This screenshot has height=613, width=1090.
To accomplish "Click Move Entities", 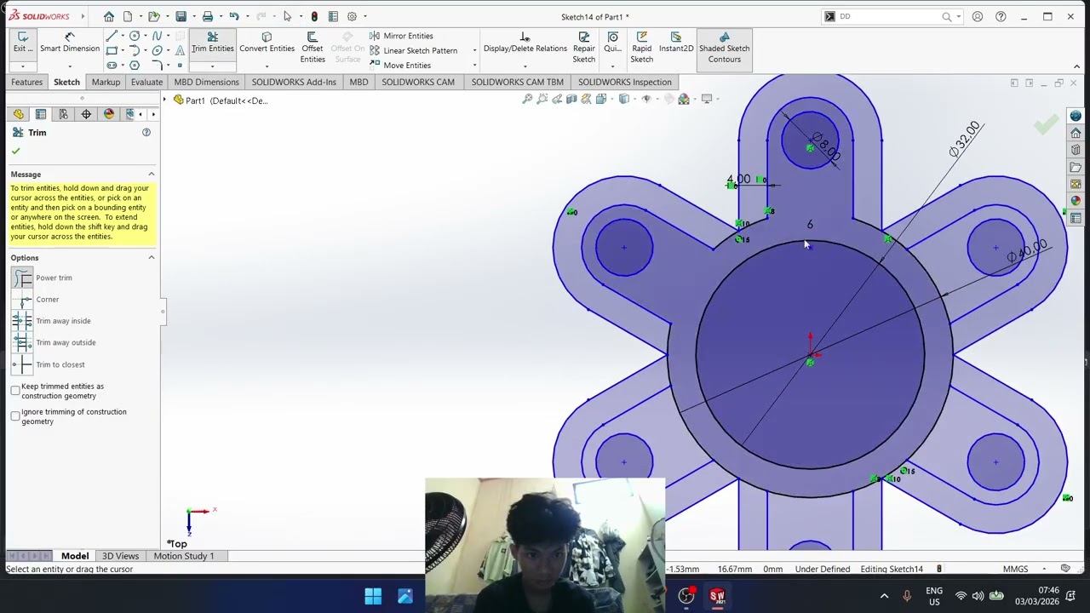I will pos(400,66).
